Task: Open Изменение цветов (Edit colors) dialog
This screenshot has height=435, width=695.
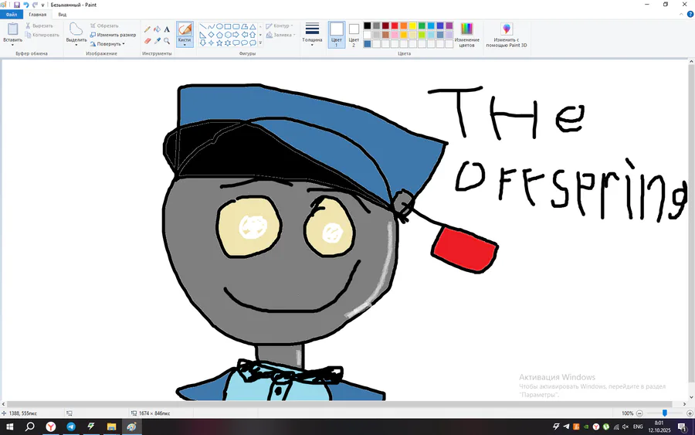Action: pyautogui.click(x=466, y=35)
